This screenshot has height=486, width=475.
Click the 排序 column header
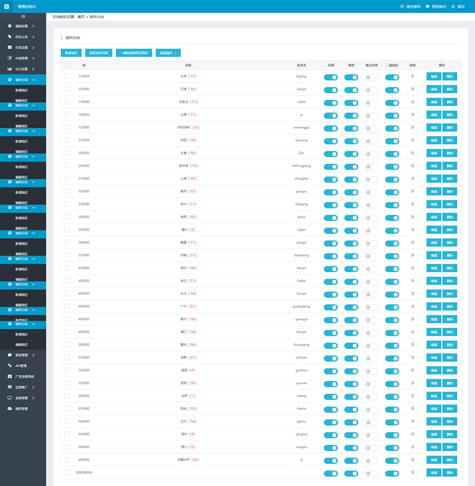pos(413,65)
